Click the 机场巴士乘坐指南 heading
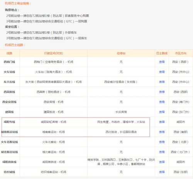Screen dimensions: 193x179 [18, 3]
